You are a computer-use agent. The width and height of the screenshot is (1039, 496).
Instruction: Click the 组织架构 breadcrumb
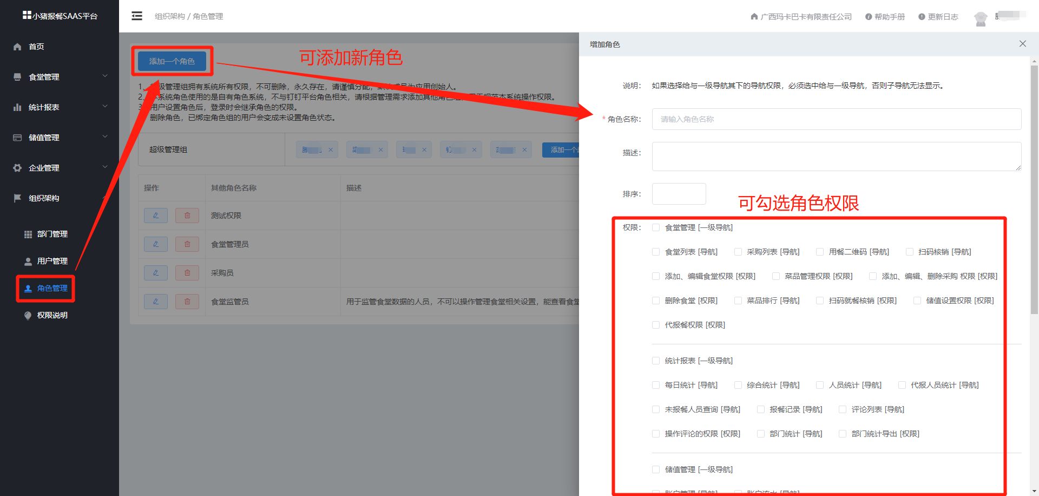(x=170, y=16)
